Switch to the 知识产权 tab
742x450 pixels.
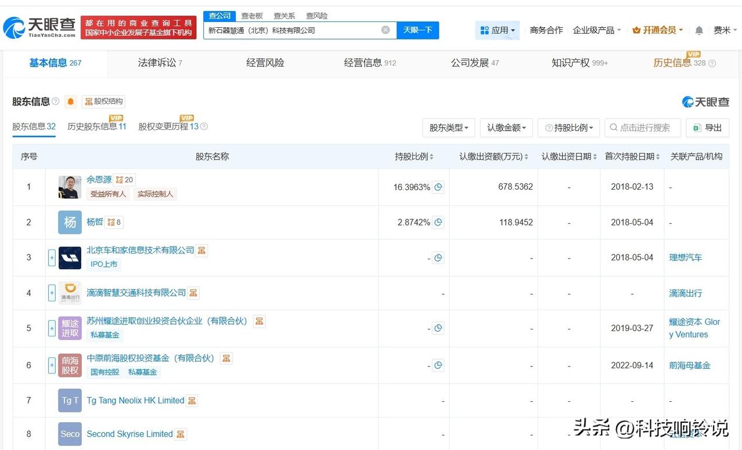pyautogui.click(x=580, y=63)
